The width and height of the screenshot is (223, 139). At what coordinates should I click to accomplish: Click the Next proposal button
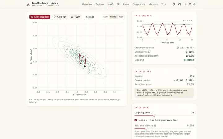[x=40, y=17]
